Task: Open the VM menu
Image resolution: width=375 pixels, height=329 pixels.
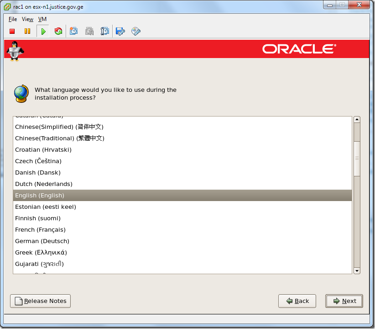Action: 42,19
